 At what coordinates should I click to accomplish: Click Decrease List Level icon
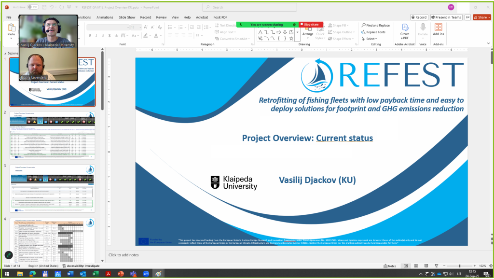tap(192, 28)
